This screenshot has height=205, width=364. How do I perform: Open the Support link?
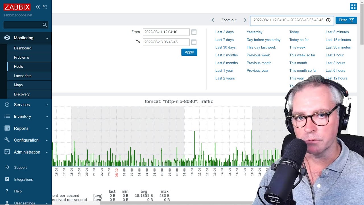coord(20,167)
